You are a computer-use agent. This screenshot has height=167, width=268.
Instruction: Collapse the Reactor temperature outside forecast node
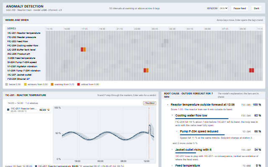point(167,105)
